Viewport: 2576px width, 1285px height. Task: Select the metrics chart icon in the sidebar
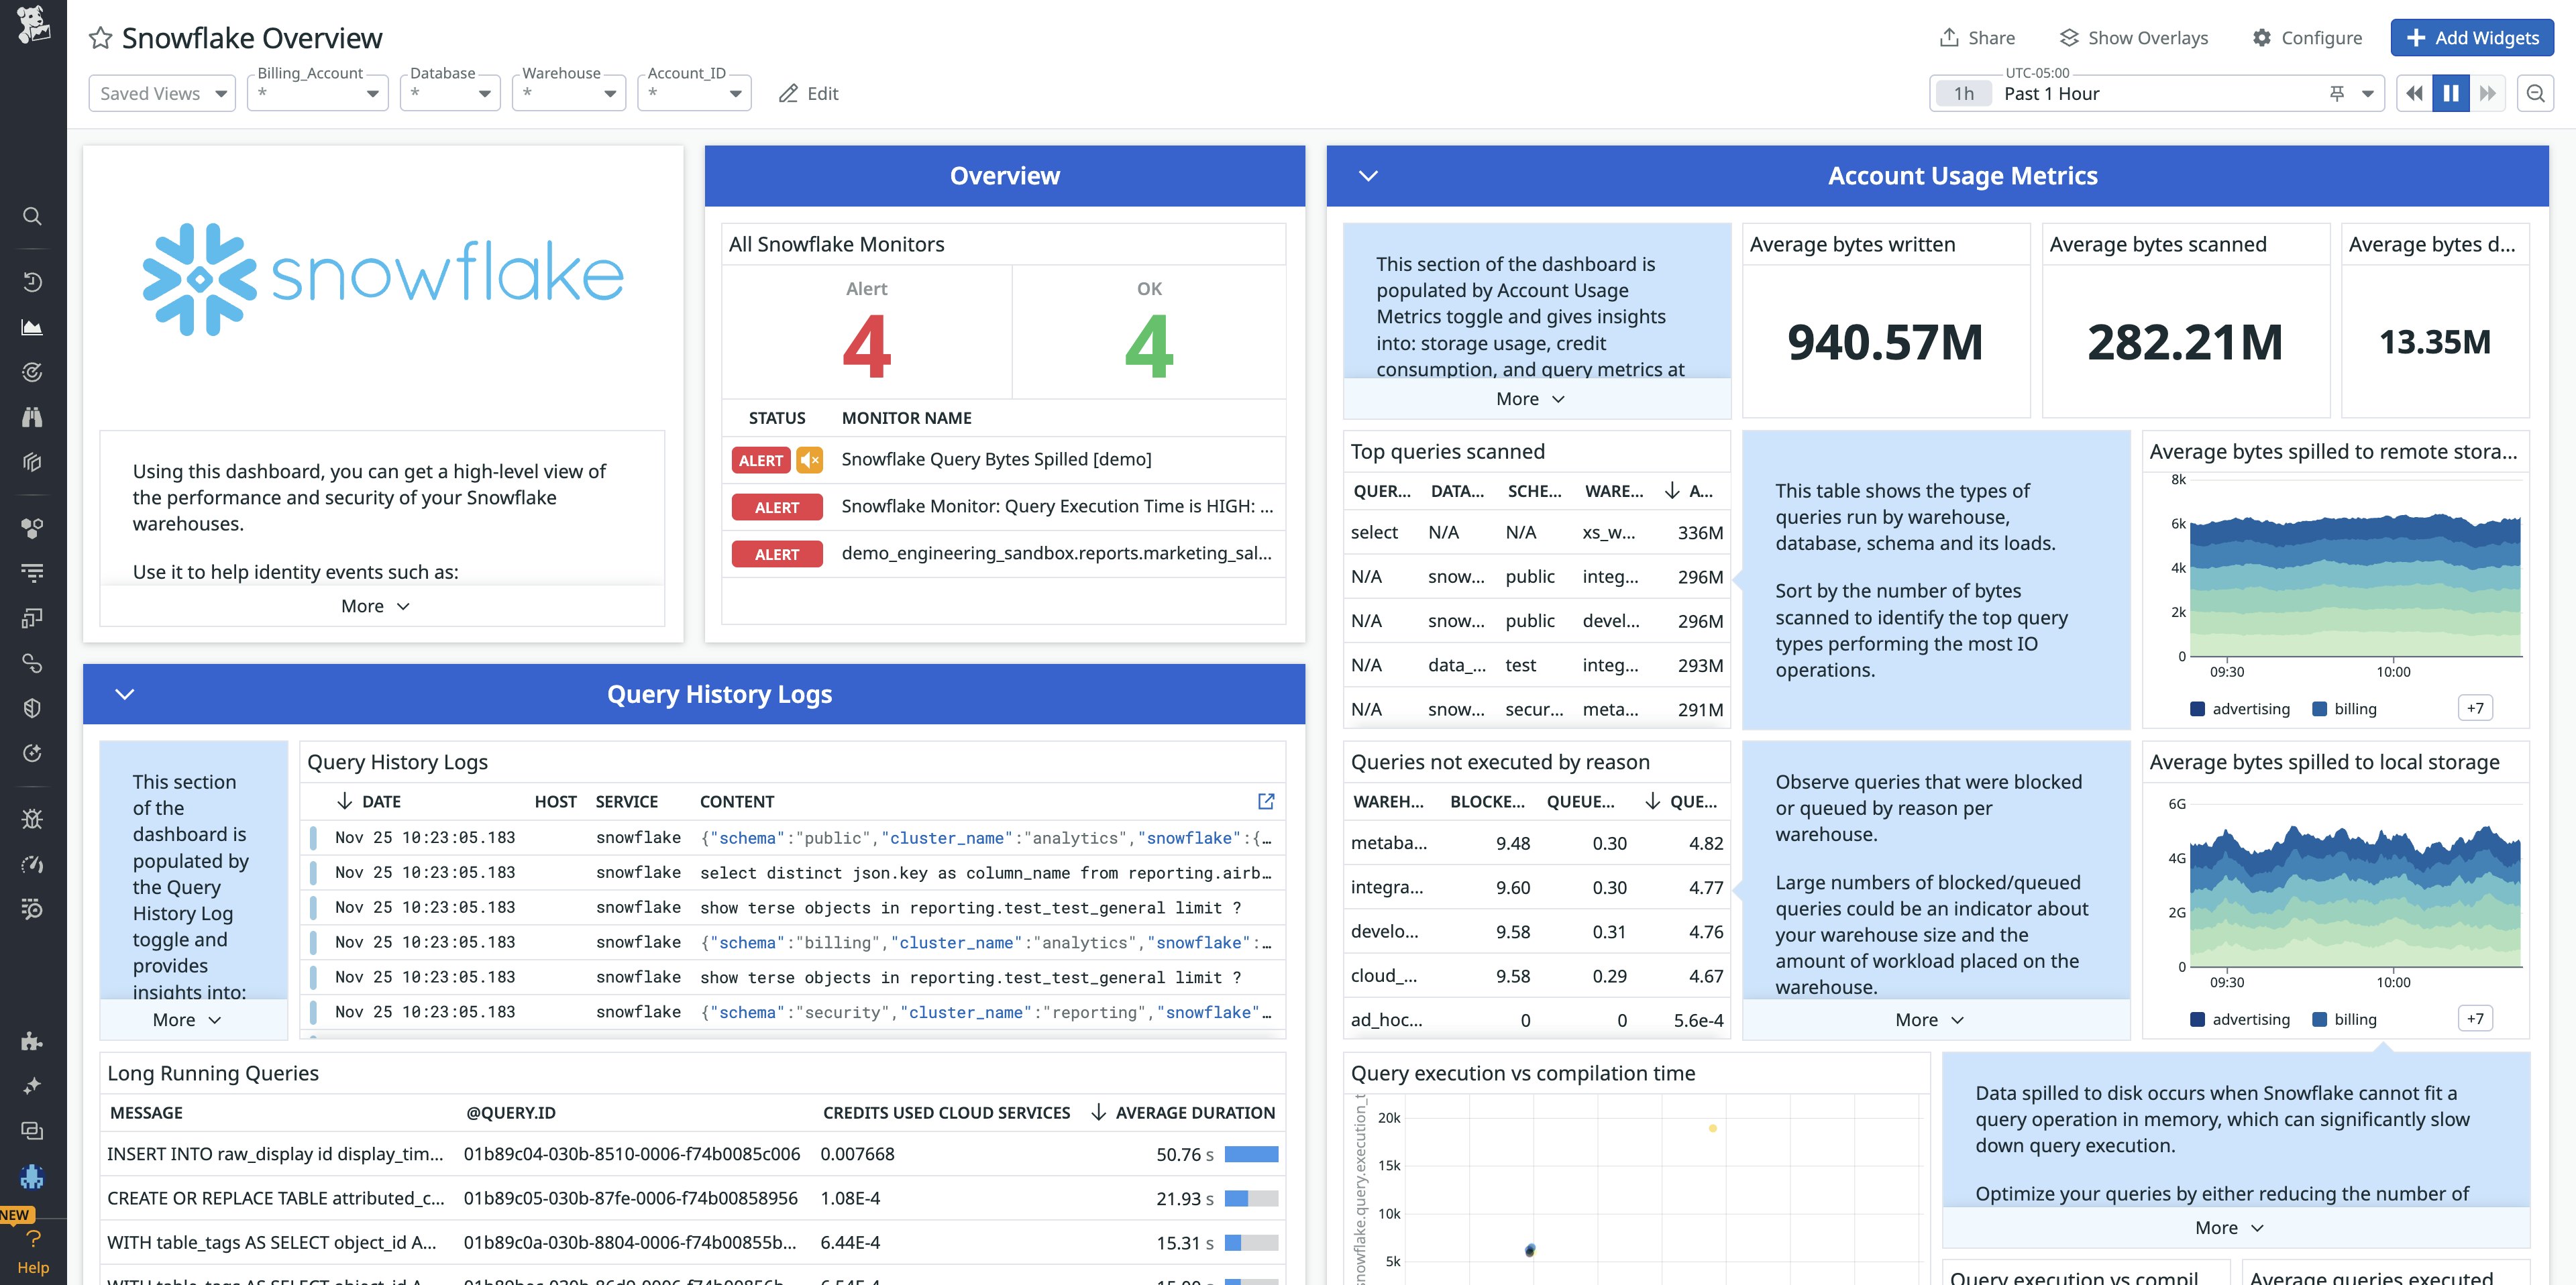33,326
